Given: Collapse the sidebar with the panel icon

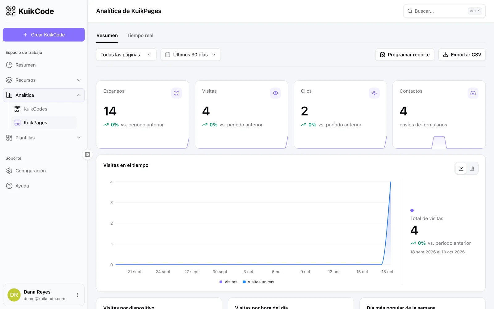Looking at the screenshot, I should pos(87,154).
